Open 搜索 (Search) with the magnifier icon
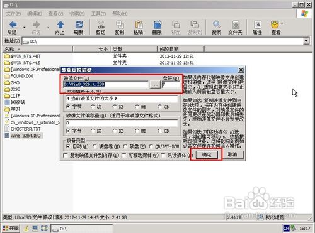This screenshot has height=233, width=315. [x=216, y=24]
